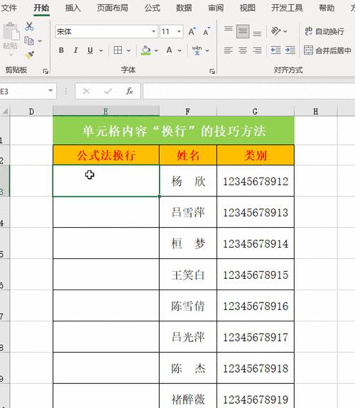This screenshot has height=408, width=355.
Task: Open the Name Box dropdown arrow
Action: (50, 91)
